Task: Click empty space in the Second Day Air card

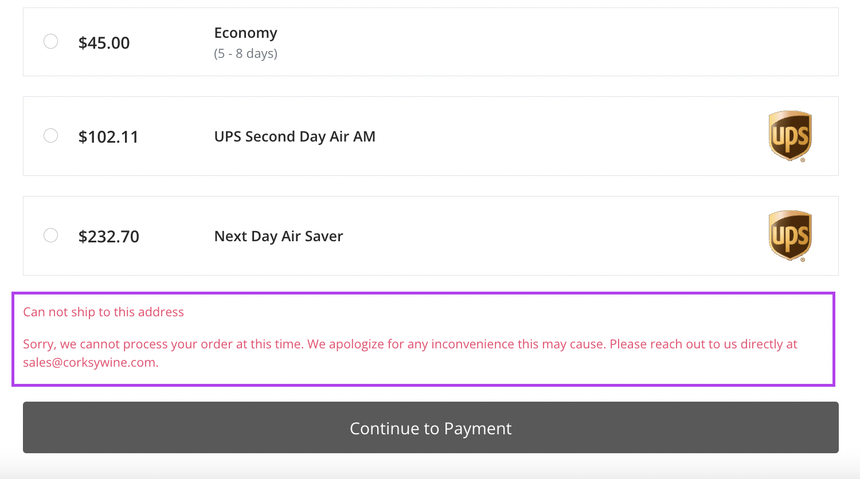Action: [545, 136]
